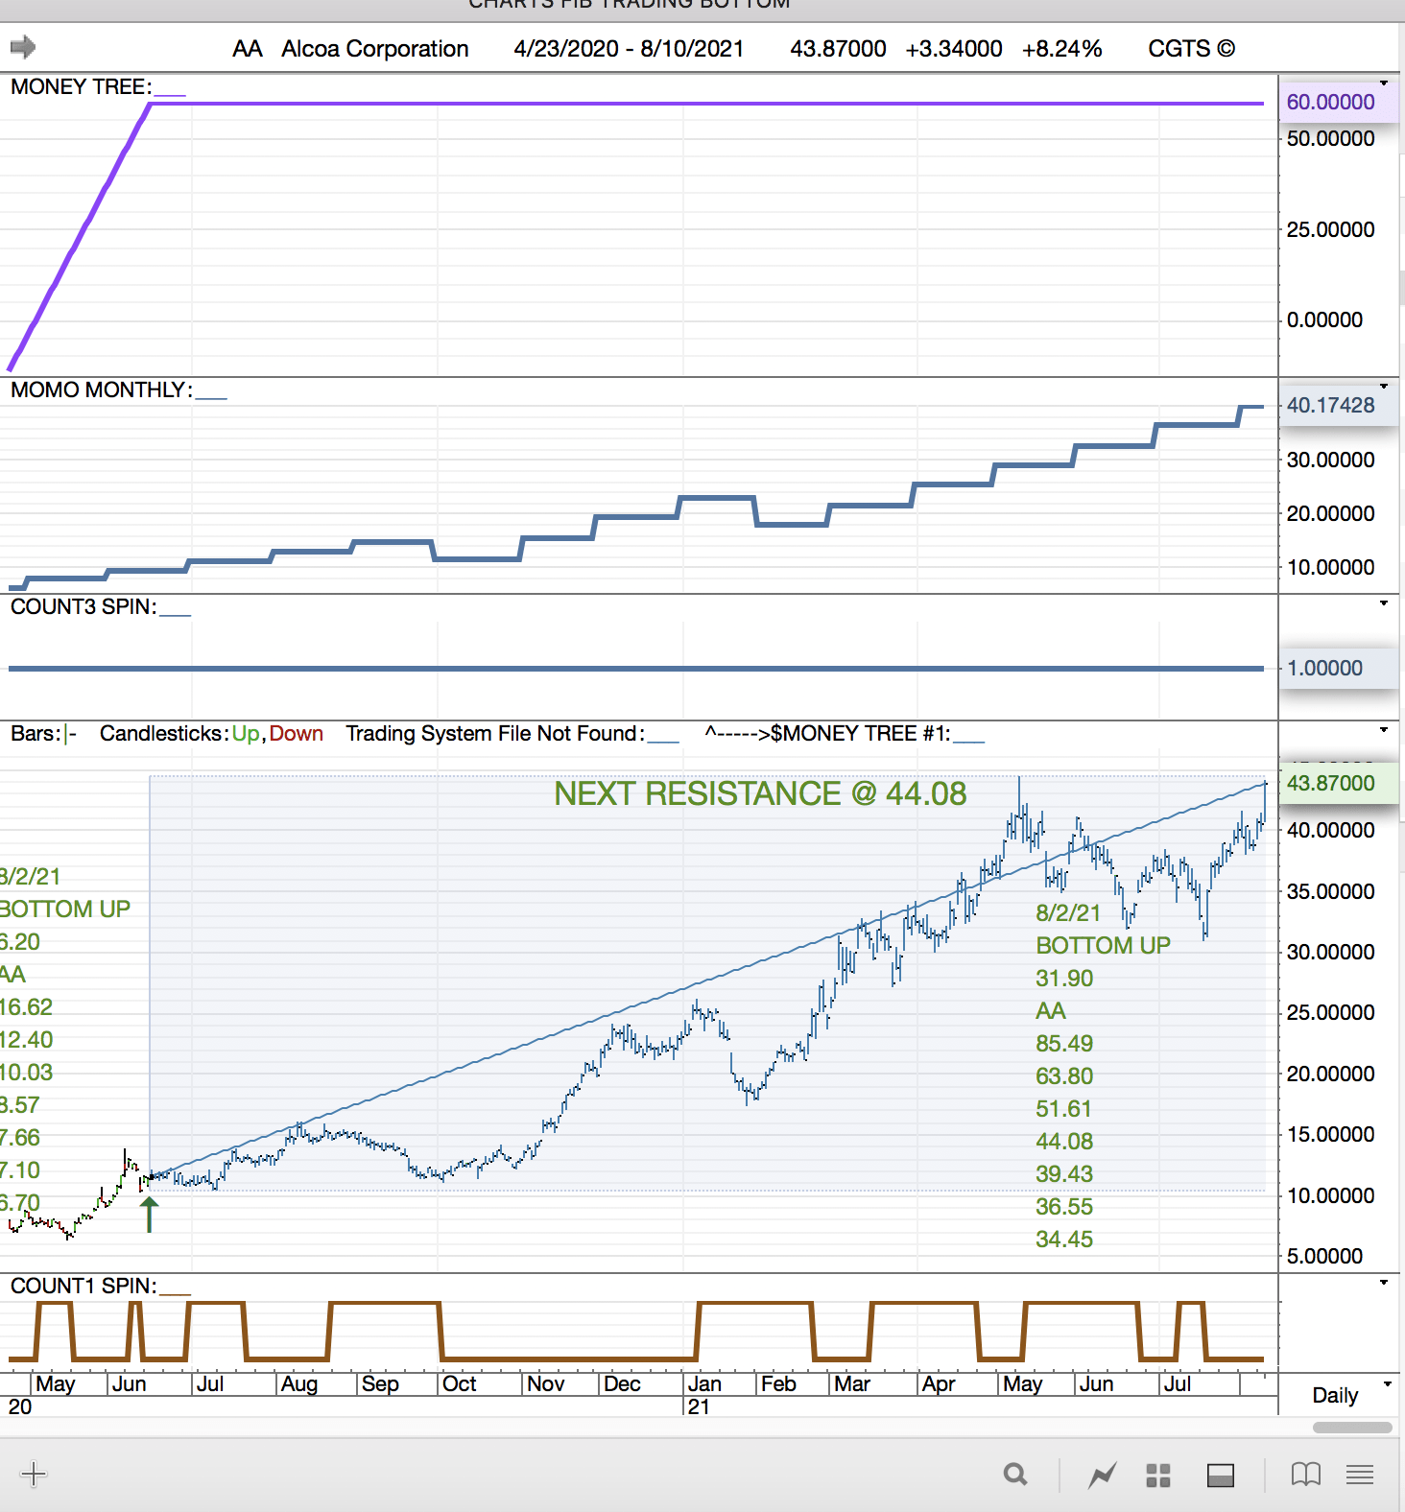The height and width of the screenshot is (1512, 1405).
Task: Click the MONEY TREE indicator label
Action: click(x=82, y=87)
